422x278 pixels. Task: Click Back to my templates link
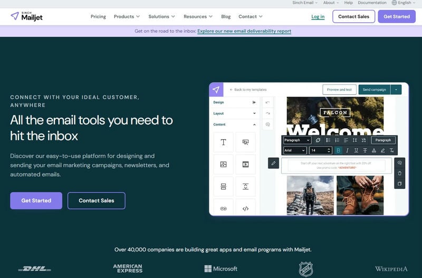[248, 90]
